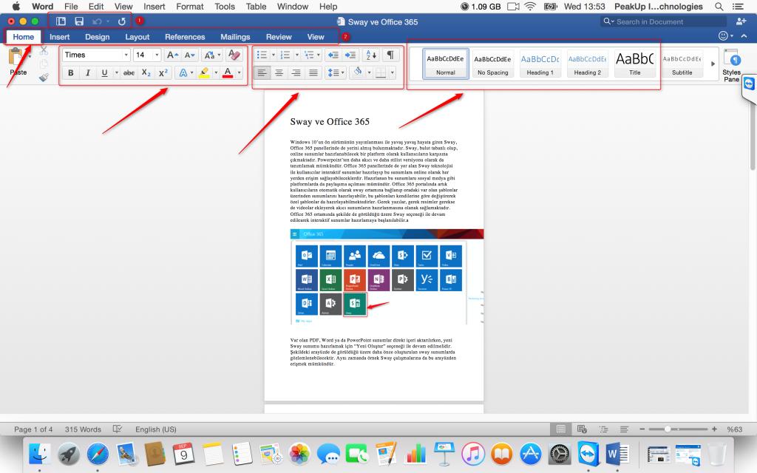Click the share person-plus icon
This screenshot has height=473, width=757.
(741, 21)
